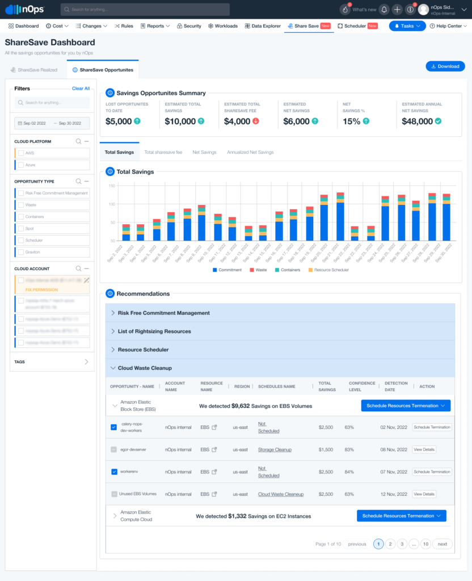Image resolution: width=472 pixels, height=581 pixels.
Task: Click green check icon next to $48,000
Action: tap(438, 121)
